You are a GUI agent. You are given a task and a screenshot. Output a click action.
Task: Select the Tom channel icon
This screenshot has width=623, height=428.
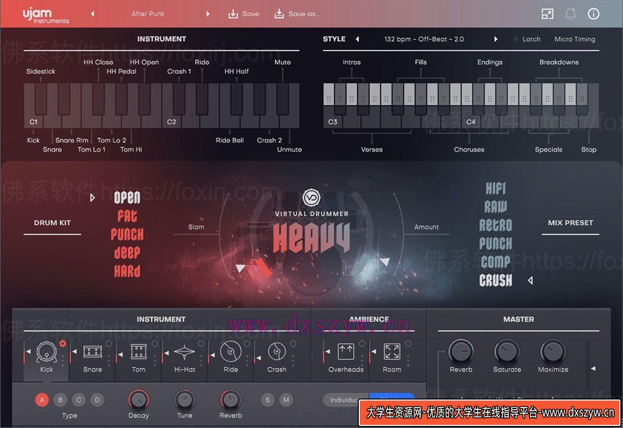[138, 352]
